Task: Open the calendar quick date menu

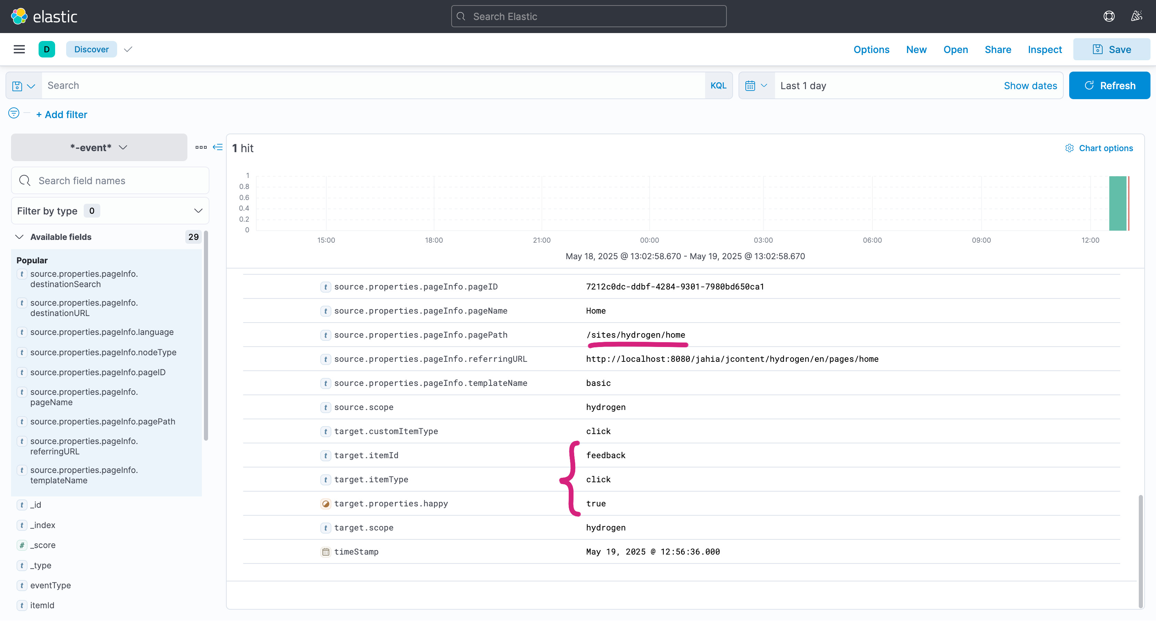Action: tap(756, 86)
